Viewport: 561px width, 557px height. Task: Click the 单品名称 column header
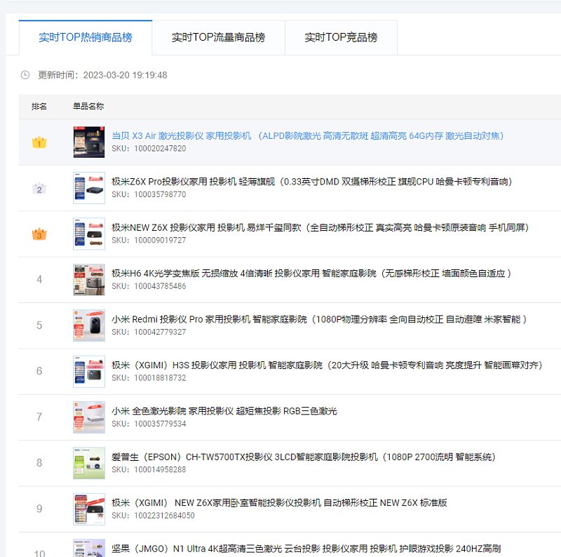coord(88,107)
